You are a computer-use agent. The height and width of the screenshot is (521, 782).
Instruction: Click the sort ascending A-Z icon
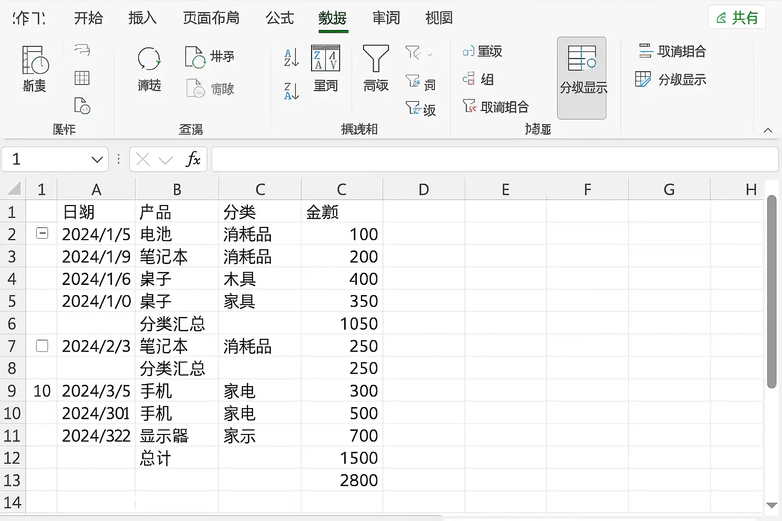291,57
